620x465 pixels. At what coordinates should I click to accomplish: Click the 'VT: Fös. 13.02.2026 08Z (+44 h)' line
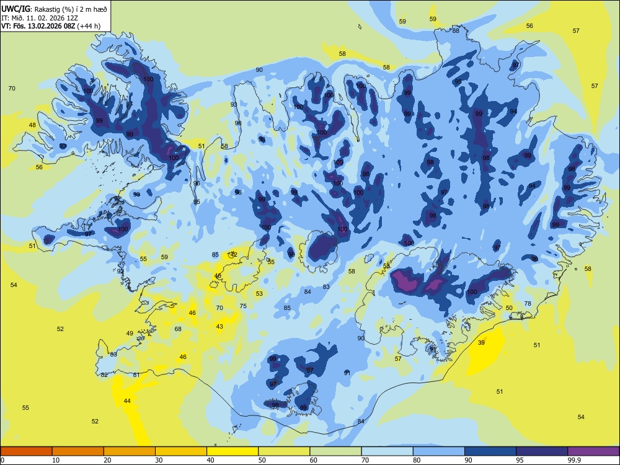coord(51,26)
